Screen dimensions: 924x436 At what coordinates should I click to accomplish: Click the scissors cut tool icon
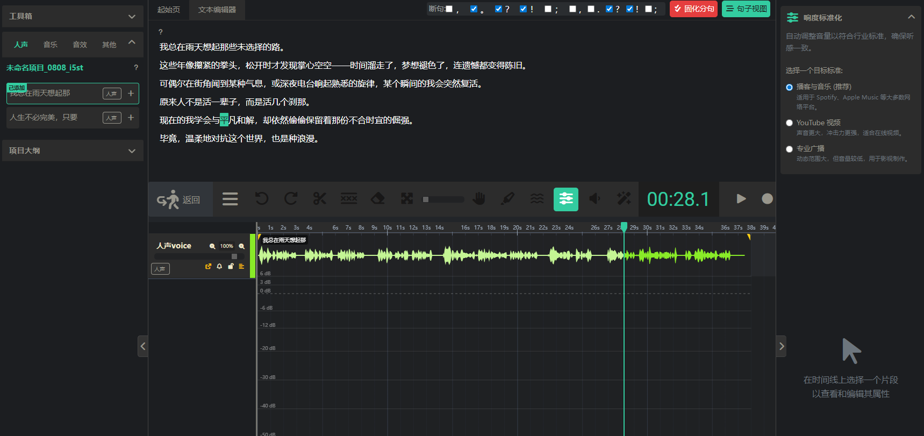[320, 199]
